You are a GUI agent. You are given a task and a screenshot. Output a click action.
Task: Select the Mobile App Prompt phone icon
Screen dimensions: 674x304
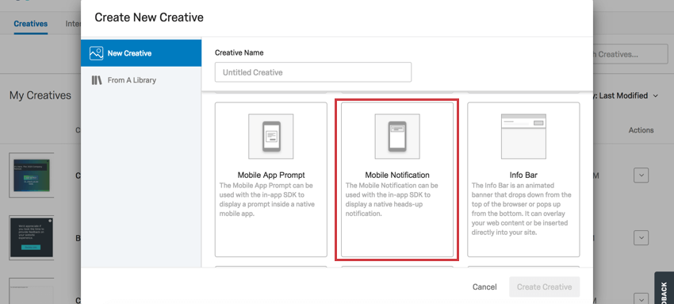(x=271, y=137)
